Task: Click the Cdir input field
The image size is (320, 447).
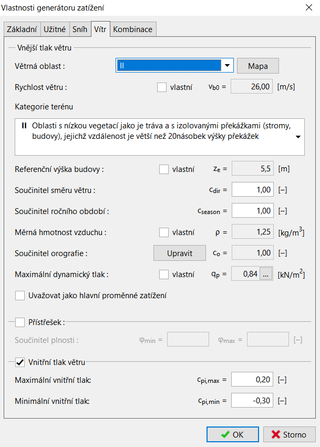Action: point(252,189)
